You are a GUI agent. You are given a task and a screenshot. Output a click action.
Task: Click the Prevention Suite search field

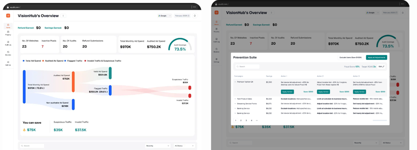coord(247,66)
